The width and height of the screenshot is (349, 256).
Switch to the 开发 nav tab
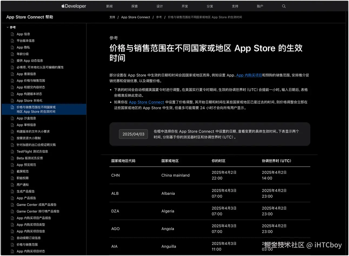[x=185, y=6]
